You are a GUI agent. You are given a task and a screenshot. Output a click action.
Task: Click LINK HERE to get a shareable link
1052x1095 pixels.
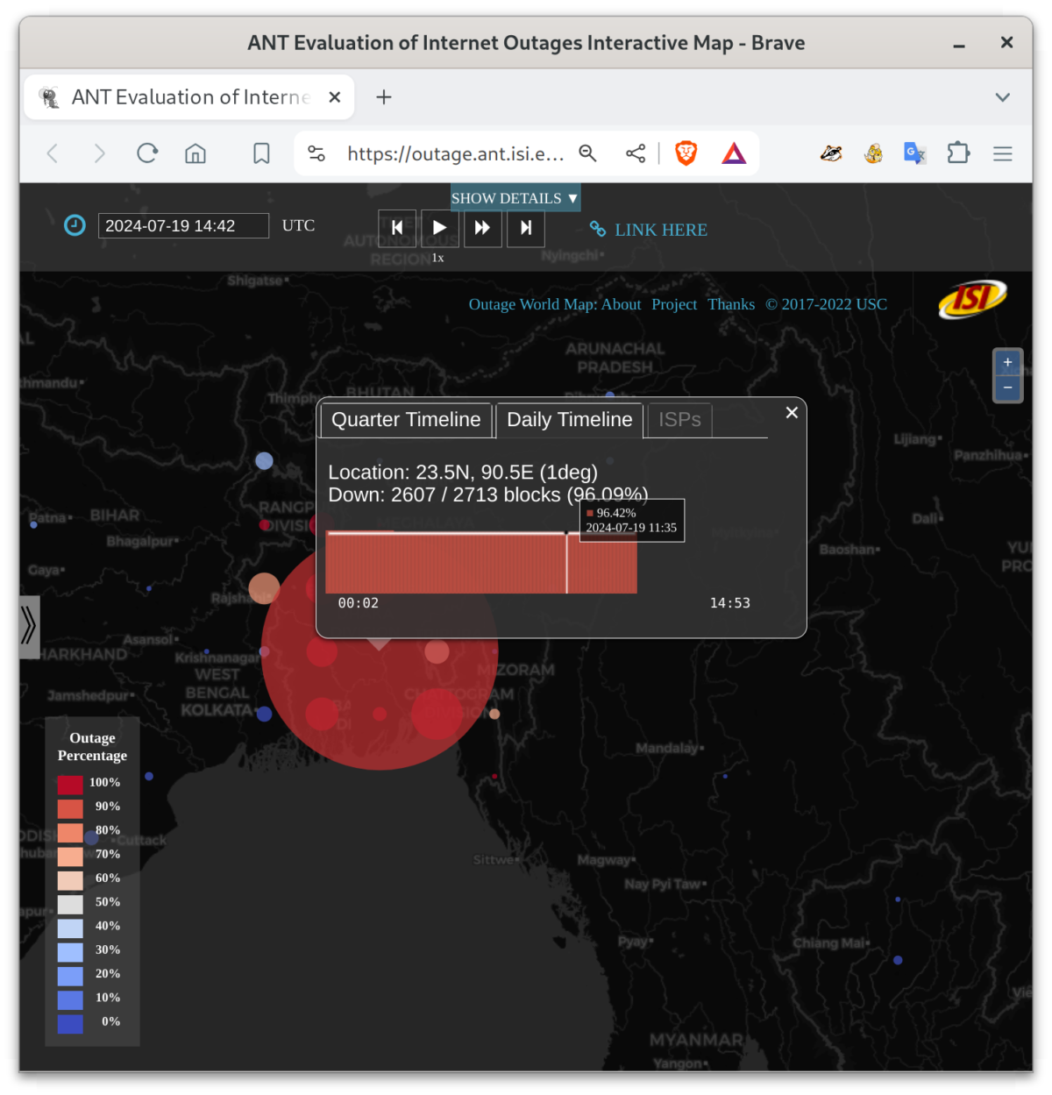coord(661,230)
